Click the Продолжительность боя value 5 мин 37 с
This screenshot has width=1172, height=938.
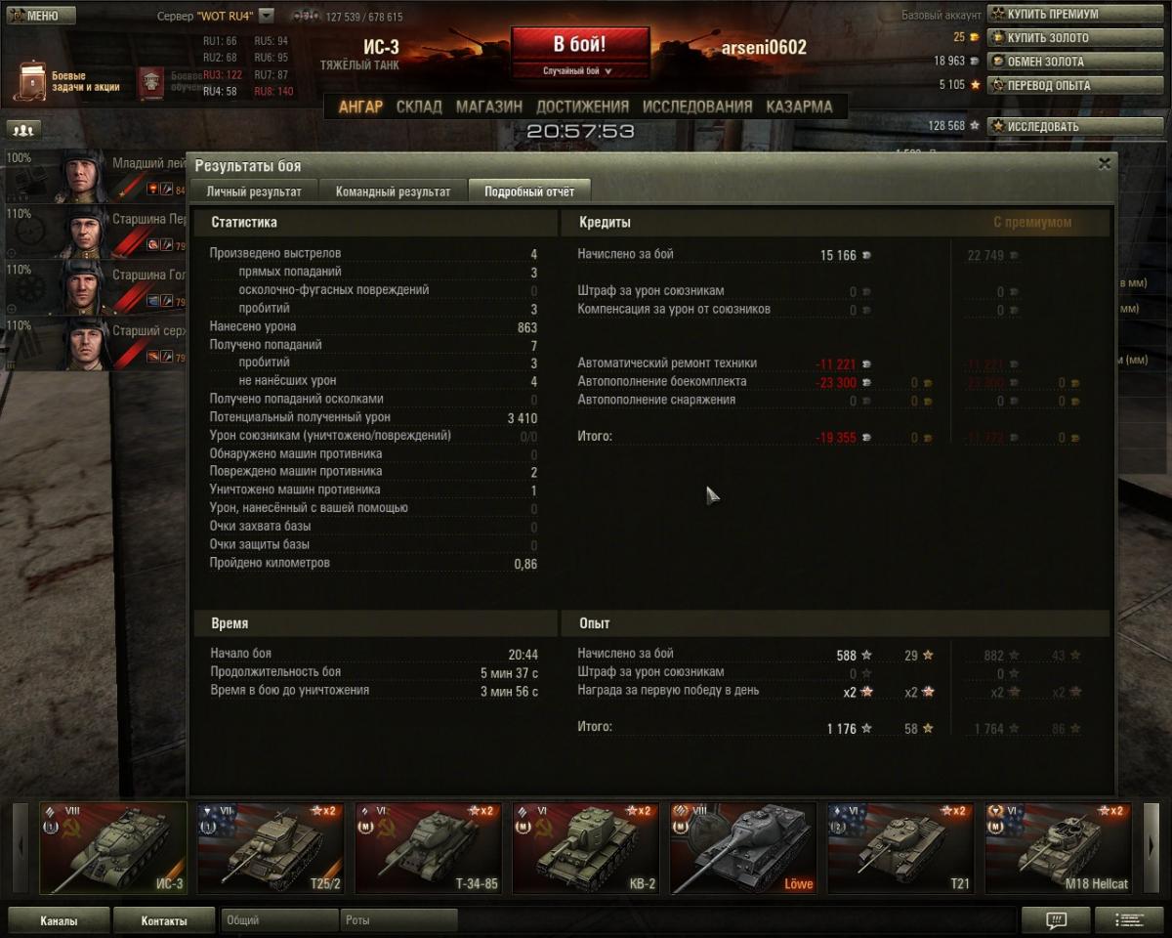[509, 672]
